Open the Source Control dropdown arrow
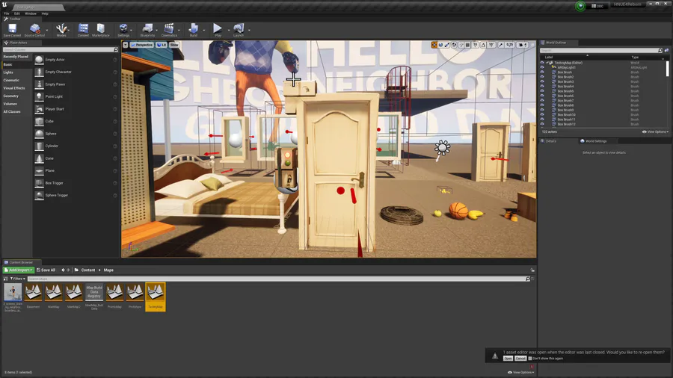The width and height of the screenshot is (673, 378). (x=47, y=30)
